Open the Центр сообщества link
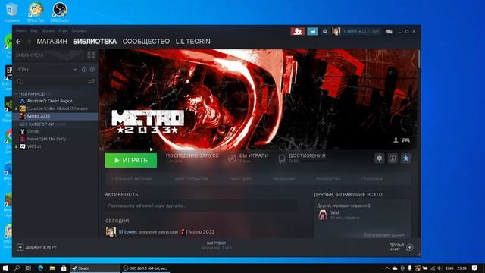This screenshot has width=485, height=273. (190, 179)
